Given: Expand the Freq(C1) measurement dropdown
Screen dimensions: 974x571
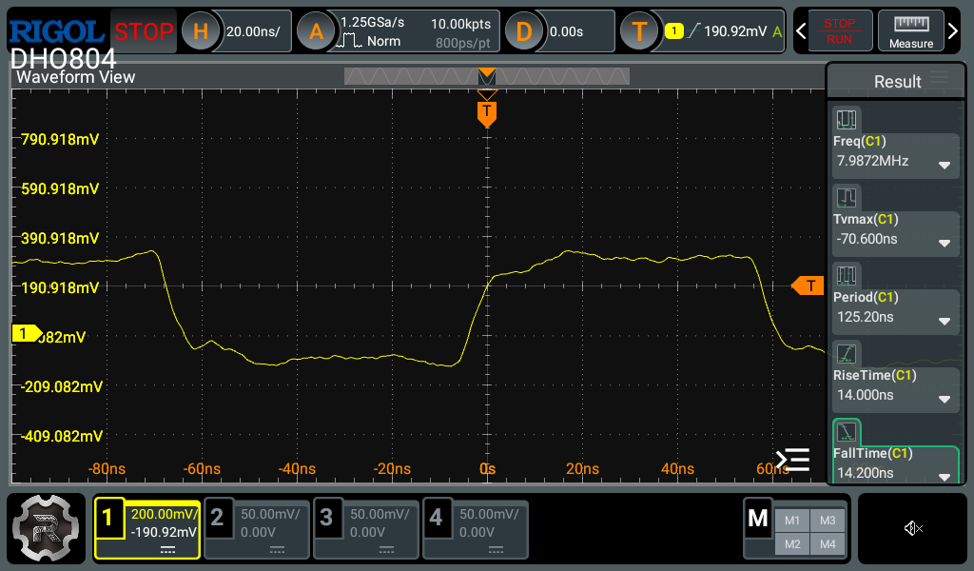Looking at the screenshot, I should (945, 165).
